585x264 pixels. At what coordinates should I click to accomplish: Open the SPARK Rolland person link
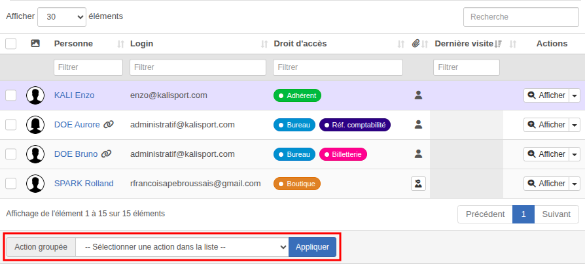coord(84,184)
